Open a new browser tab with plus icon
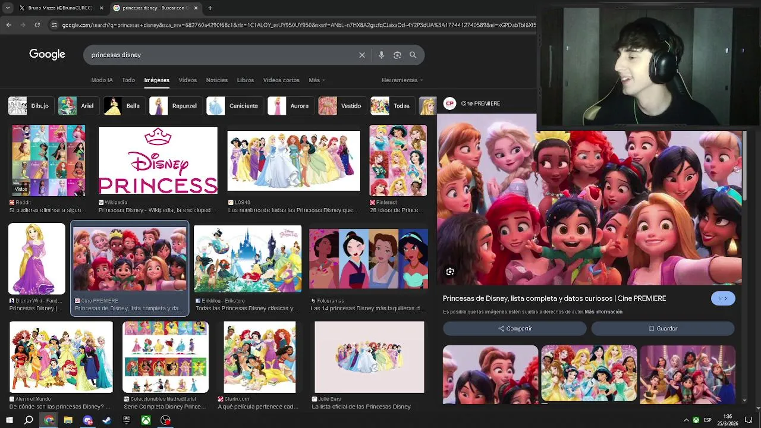This screenshot has width=761, height=428. coord(210,8)
